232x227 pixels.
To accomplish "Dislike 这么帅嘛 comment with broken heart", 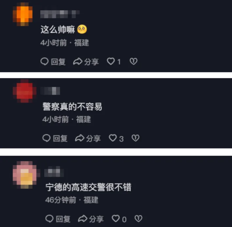I will tap(134, 61).
